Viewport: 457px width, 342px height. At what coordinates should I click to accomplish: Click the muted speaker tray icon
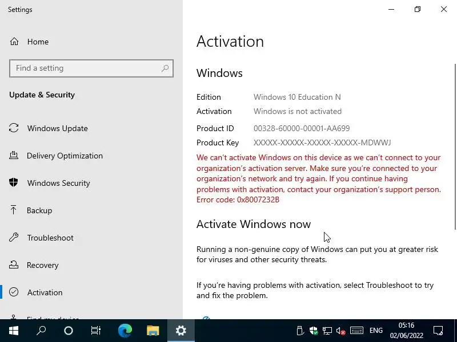tap(340, 331)
